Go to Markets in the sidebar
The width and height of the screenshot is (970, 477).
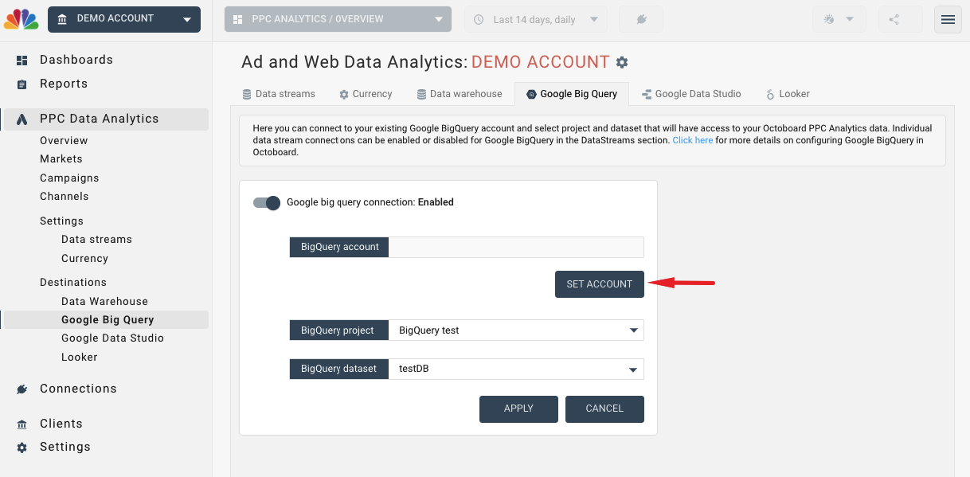pos(61,158)
